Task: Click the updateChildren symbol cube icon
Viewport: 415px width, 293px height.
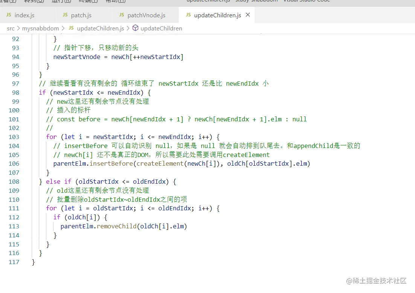Action: click(x=135, y=28)
